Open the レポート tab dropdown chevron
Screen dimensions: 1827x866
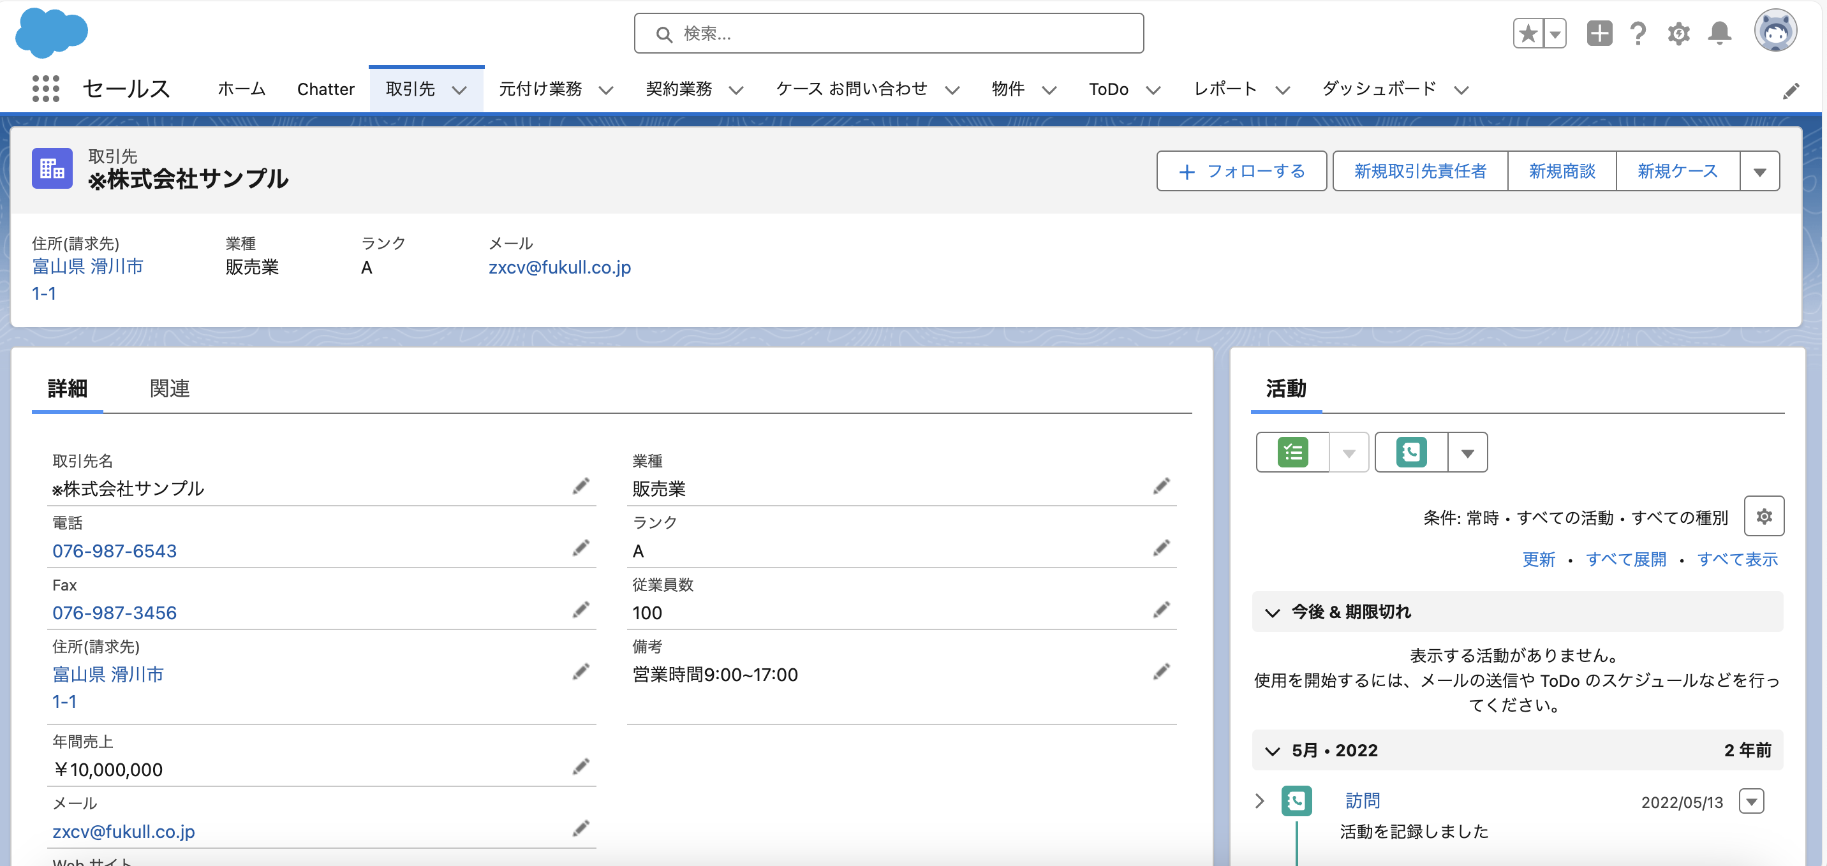(x=1282, y=90)
